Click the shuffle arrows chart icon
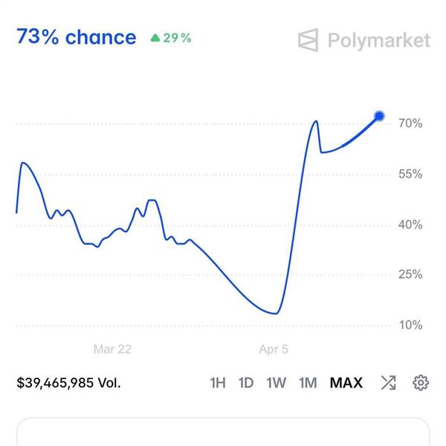The height and width of the screenshot is (446, 446). (x=389, y=383)
